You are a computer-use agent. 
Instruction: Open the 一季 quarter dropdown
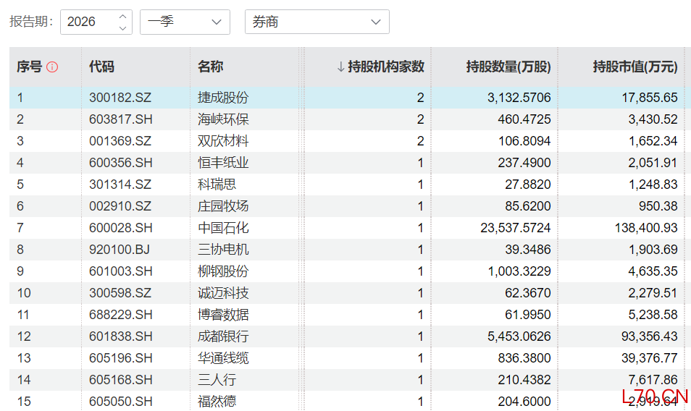point(185,22)
